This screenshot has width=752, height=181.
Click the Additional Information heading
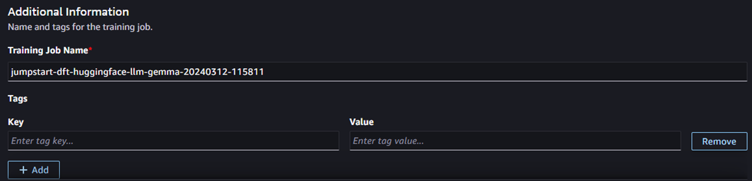[x=68, y=12]
